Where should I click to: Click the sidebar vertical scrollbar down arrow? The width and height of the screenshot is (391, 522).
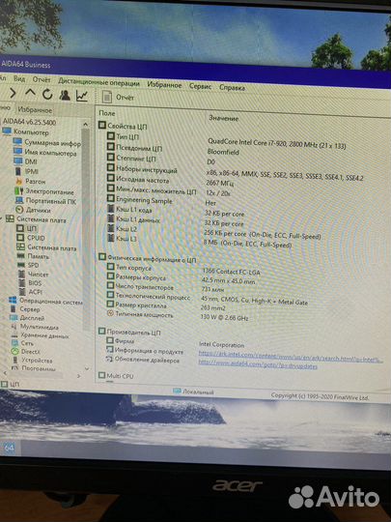87,369
